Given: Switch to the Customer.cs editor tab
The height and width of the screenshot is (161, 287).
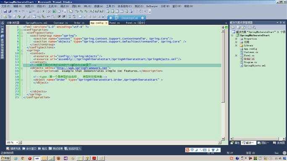Looking at the screenshot, I should coord(61,23).
